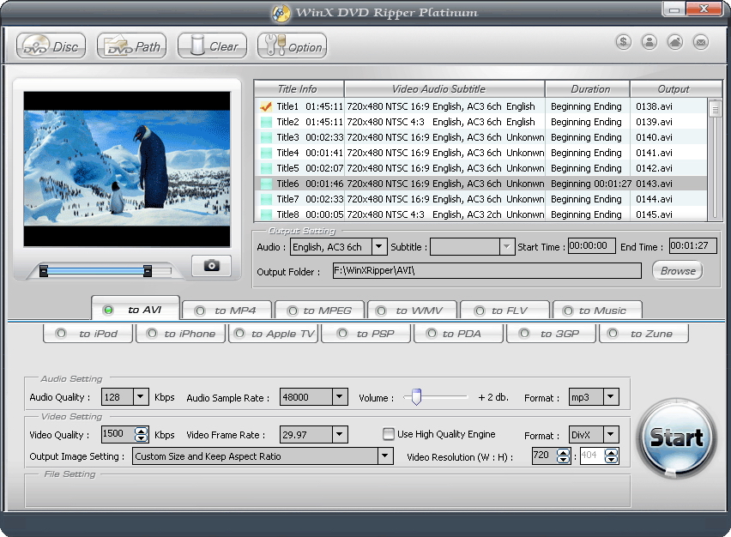
Task: Take a snapshot with camera button
Action: (211, 266)
